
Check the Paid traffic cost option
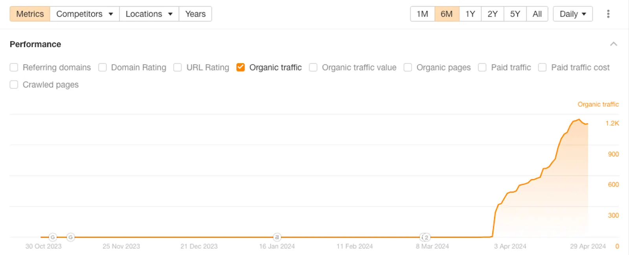coord(542,67)
